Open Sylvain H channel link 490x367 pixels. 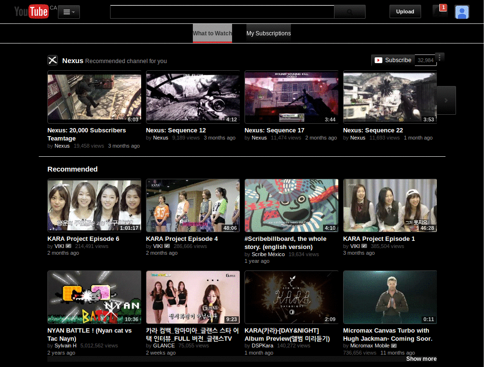[x=65, y=345]
